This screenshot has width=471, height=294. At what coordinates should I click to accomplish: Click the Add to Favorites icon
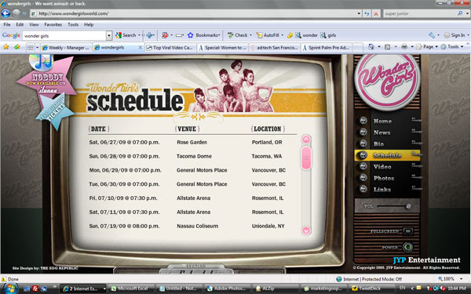(17, 47)
